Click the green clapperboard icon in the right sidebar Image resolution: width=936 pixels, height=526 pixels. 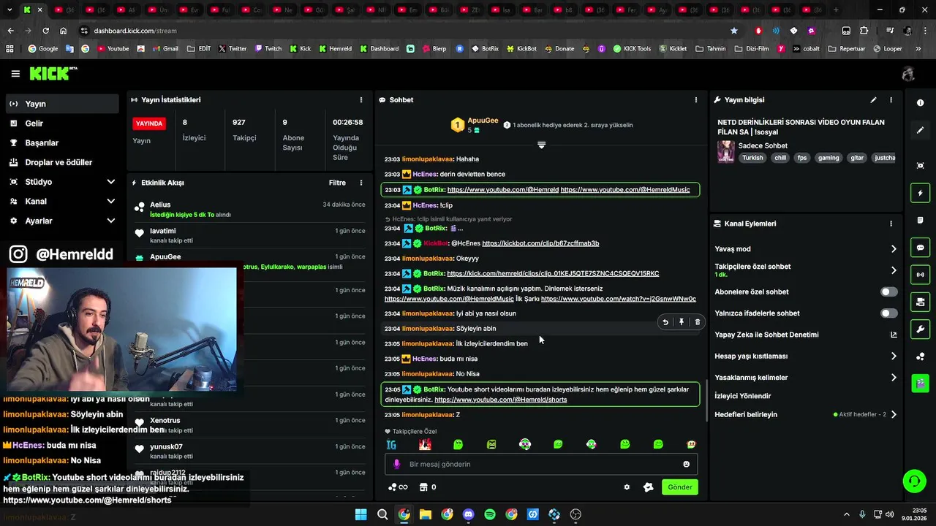click(920, 383)
